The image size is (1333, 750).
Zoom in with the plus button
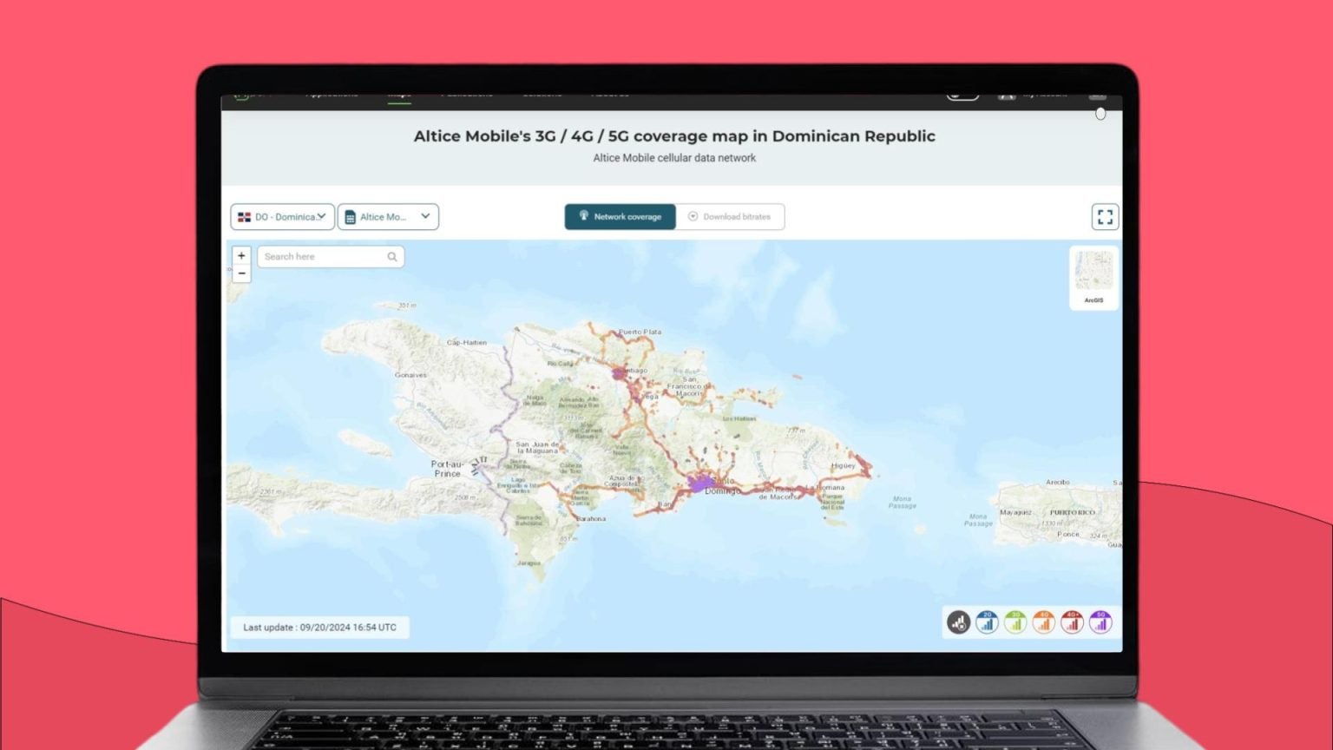[x=241, y=255]
